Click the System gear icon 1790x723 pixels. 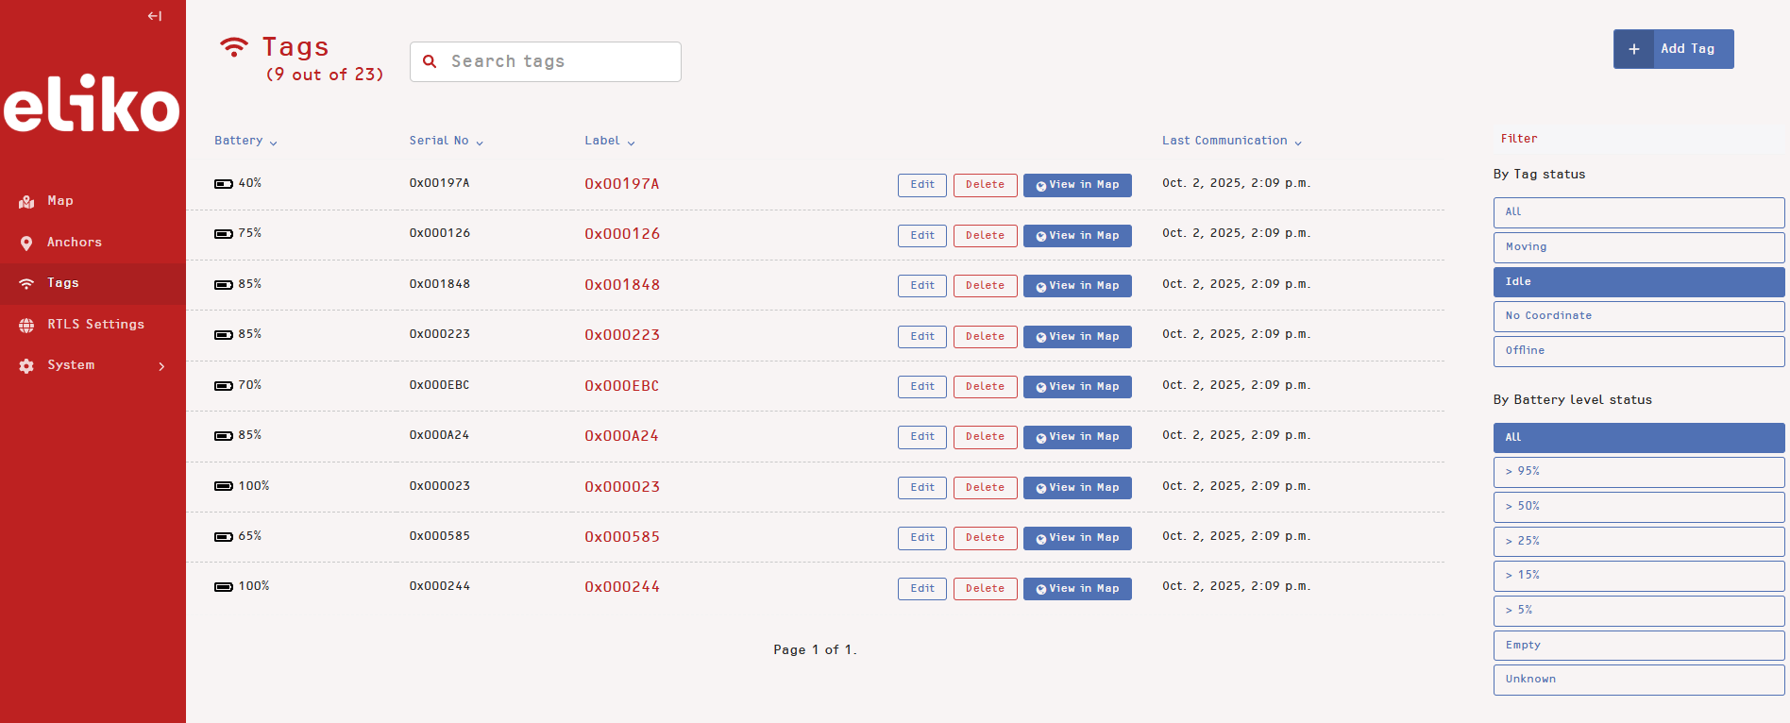click(26, 366)
